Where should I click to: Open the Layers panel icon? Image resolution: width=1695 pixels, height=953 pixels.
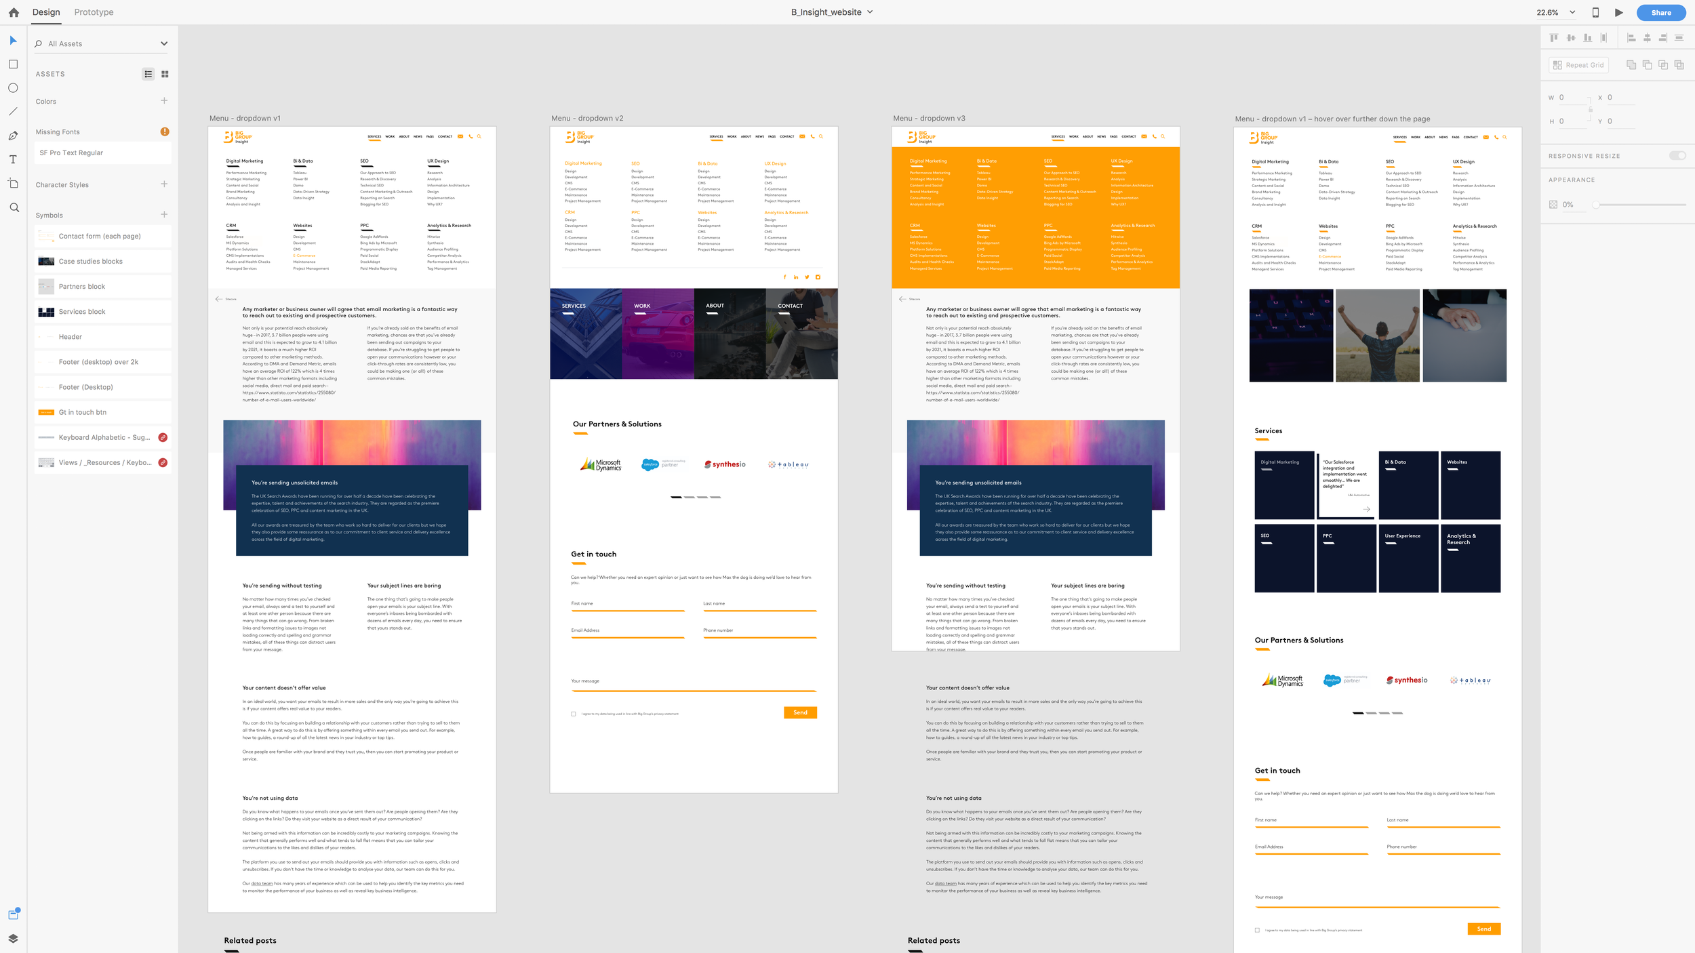point(13,939)
